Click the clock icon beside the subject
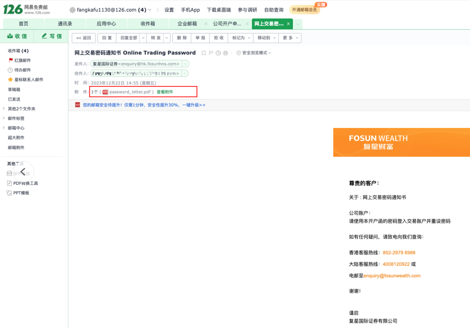 [x=218, y=53]
